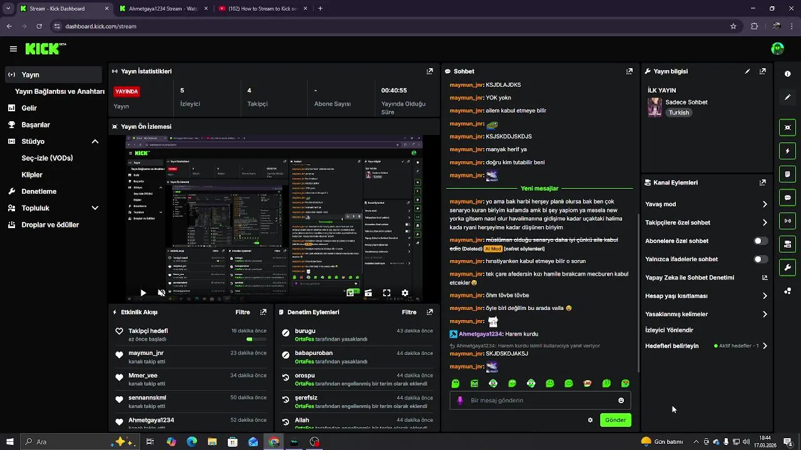801x450 pixels.
Task: Open chat settings gear next to Gönder
Action: (x=590, y=420)
